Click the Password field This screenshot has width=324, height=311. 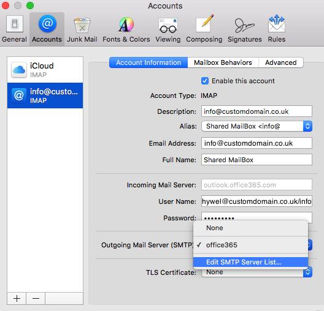[256, 217]
